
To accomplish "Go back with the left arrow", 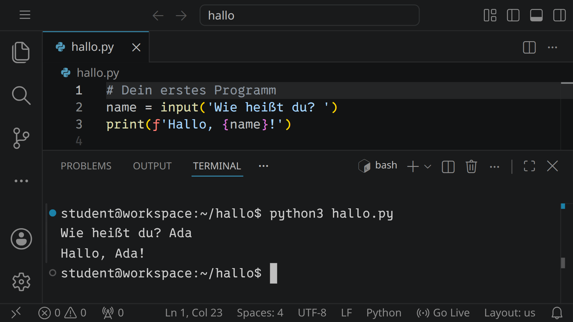I will pyautogui.click(x=158, y=15).
